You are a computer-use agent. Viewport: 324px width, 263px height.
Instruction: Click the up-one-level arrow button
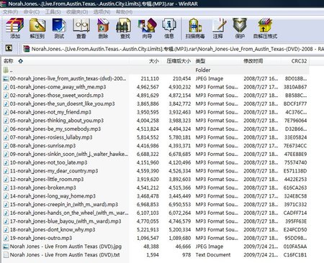(9, 48)
